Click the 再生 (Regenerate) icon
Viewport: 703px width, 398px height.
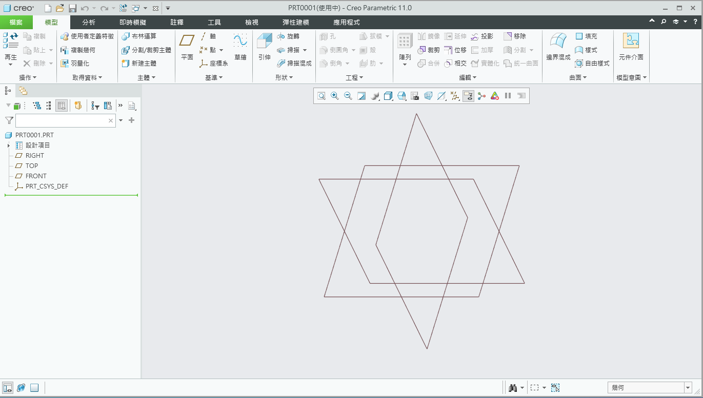pyautogui.click(x=11, y=46)
